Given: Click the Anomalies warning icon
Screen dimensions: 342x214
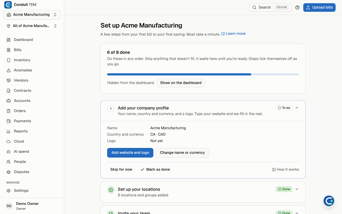Looking at the screenshot, I should tap(9, 70).
